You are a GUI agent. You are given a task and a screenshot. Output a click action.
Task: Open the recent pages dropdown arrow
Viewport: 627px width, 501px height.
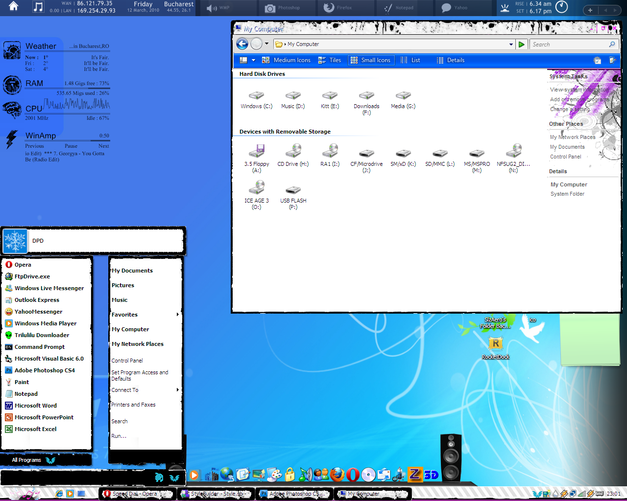(x=266, y=44)
